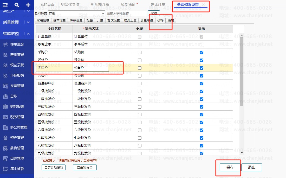286x178 pixels.
Task: Switch to 初始化导航 tab
Action: (70, 4)
